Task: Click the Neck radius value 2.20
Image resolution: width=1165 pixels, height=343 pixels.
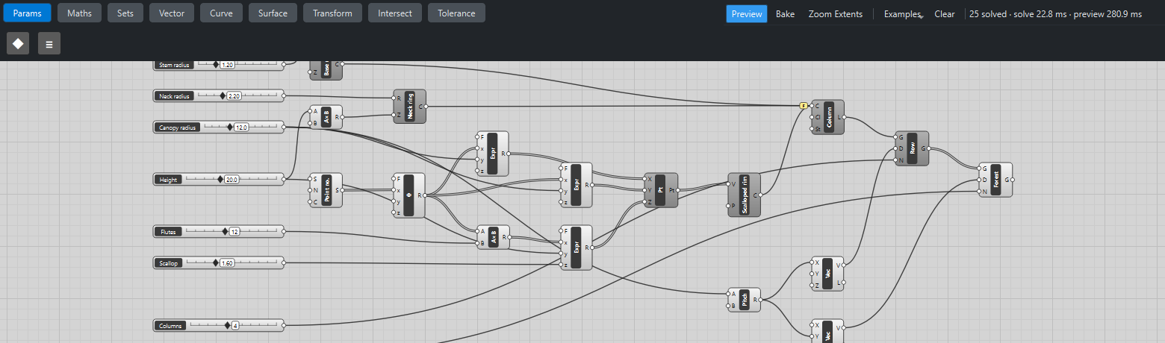Action: tap(234, 95)
